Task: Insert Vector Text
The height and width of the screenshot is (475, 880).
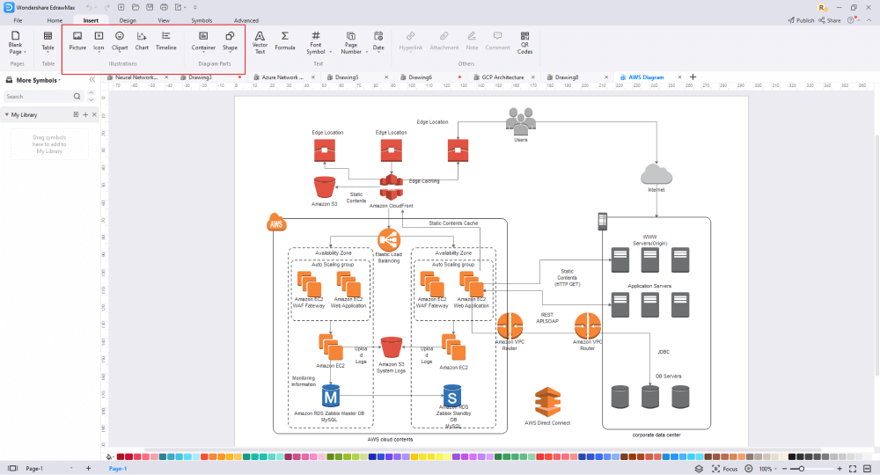Action: (x=260, y=42)
